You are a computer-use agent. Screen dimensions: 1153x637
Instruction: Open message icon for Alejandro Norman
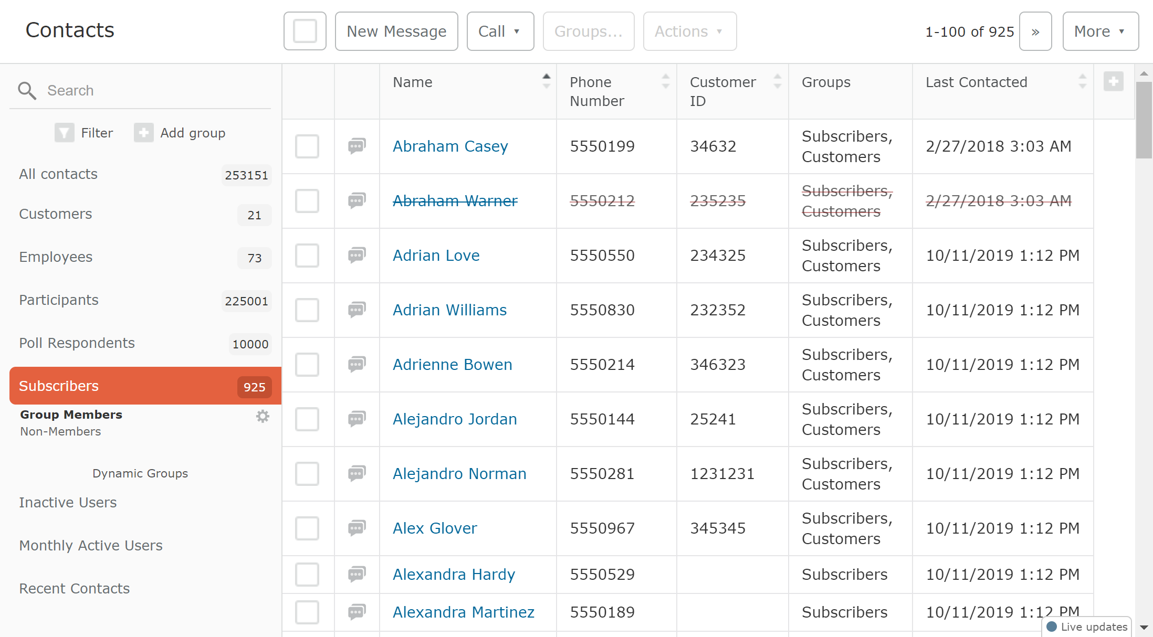357,473
